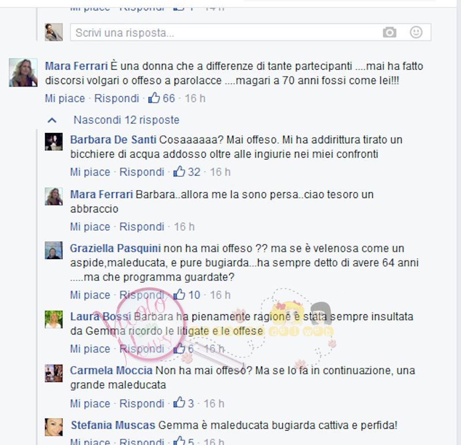Click Rispondi under Mara Ferrari's second reply
Image resolution: width=461 pixels, height=445 pixels.
pos(142,227)
